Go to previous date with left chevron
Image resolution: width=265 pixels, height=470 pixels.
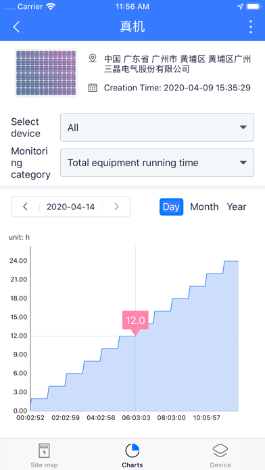pos(26,207)
